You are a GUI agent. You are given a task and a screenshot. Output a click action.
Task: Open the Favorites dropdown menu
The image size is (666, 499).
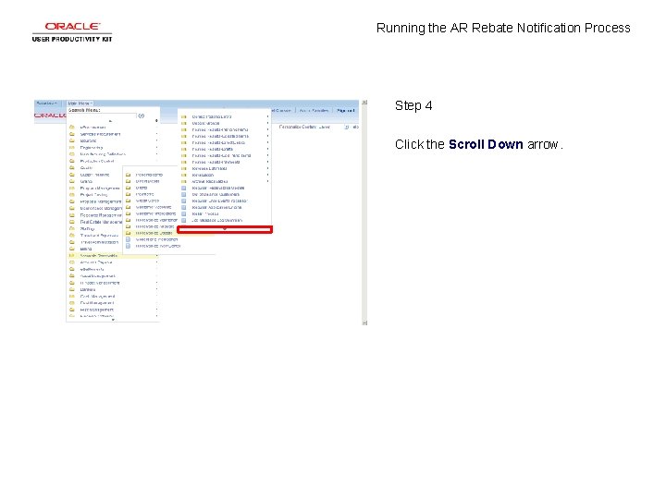(46, 103)
